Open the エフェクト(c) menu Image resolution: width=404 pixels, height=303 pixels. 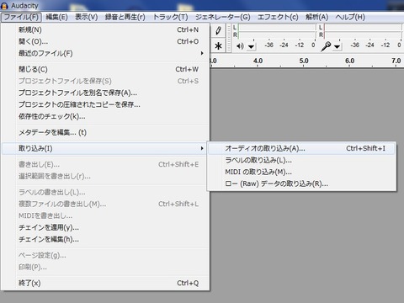278,17
